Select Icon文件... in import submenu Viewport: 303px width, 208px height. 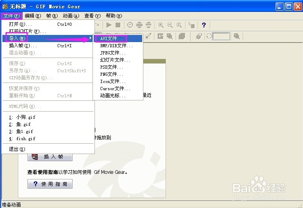(x=118, y=81)
